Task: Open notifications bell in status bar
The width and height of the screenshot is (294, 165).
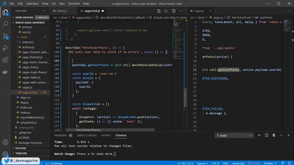Action: (289, 163)
